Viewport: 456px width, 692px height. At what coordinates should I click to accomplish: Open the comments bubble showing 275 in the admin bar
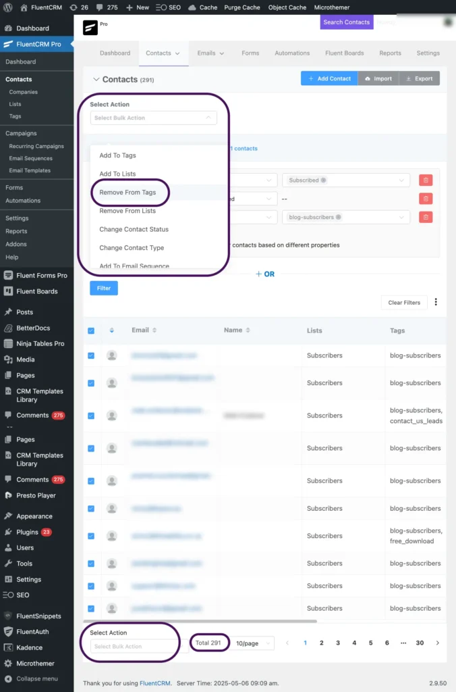click(x=100, y=7)
